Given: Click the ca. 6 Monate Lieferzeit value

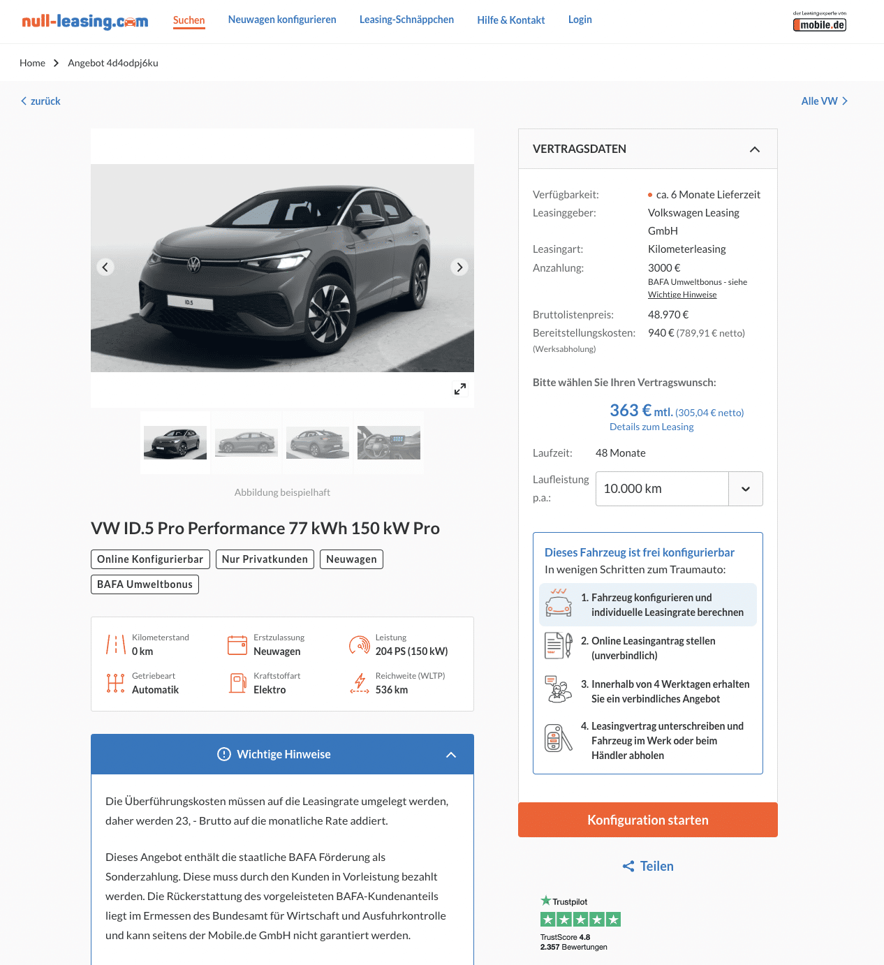Looking at the screenshot, I should click(x=708, y=195).
